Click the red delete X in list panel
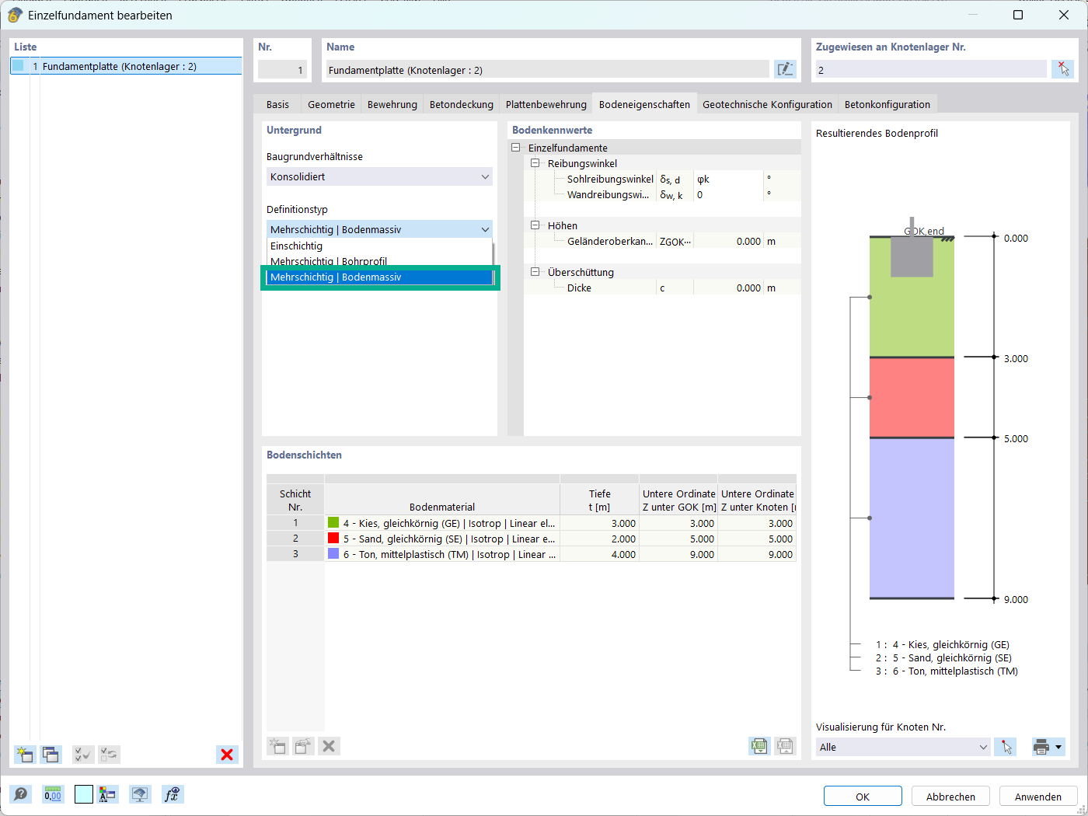This screenshot has height=816, width=1088. click(227, 754)
